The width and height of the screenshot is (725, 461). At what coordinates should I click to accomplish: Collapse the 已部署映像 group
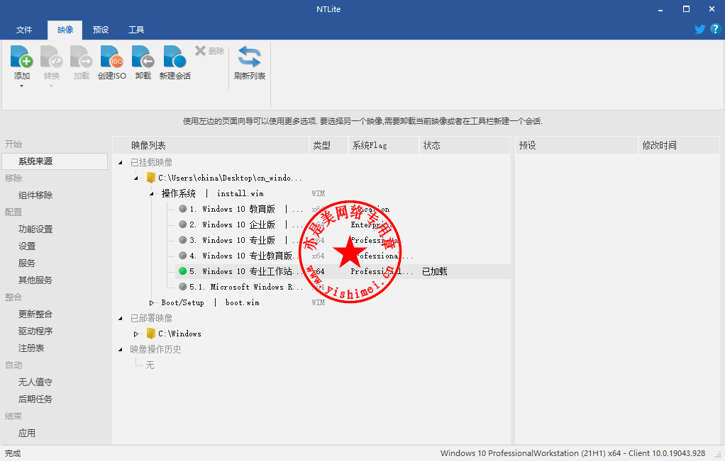click(x=120, y=319)
